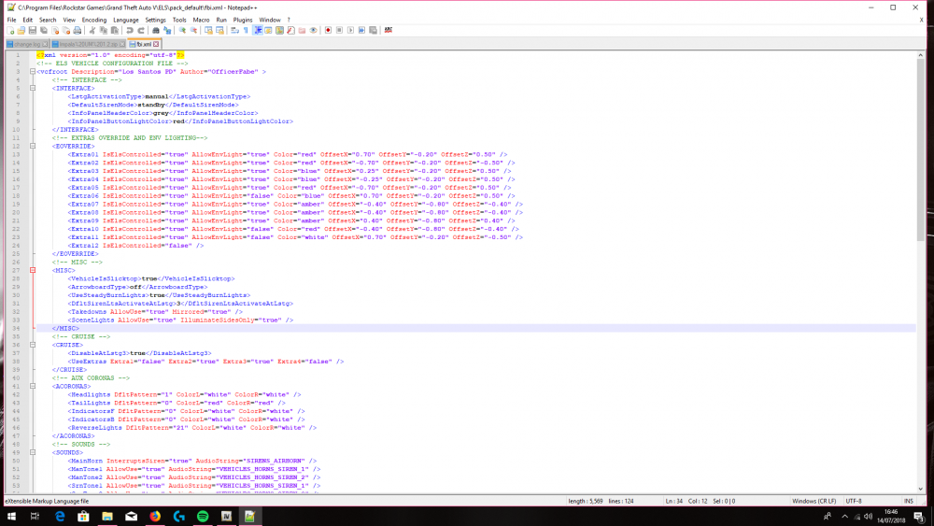Click the volume speaker tray icon
934x526 pixels.
click(x=868, y=517)
